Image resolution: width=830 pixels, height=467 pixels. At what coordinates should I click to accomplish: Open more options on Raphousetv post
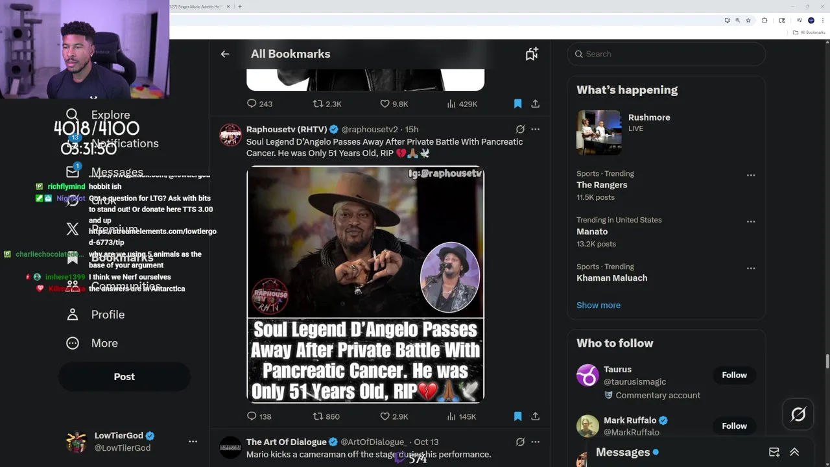point(535,129)
